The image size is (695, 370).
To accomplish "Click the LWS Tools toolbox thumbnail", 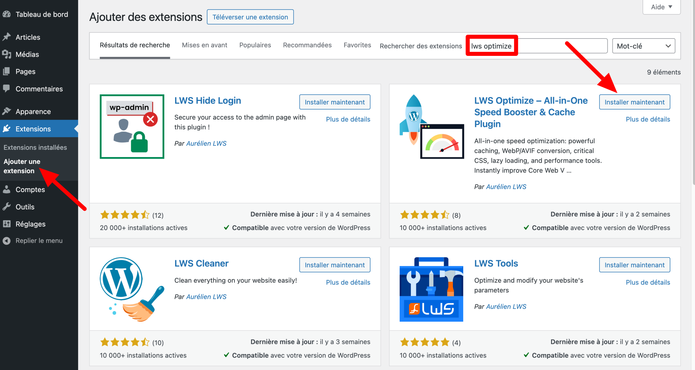I will click(x=431, y=289).
